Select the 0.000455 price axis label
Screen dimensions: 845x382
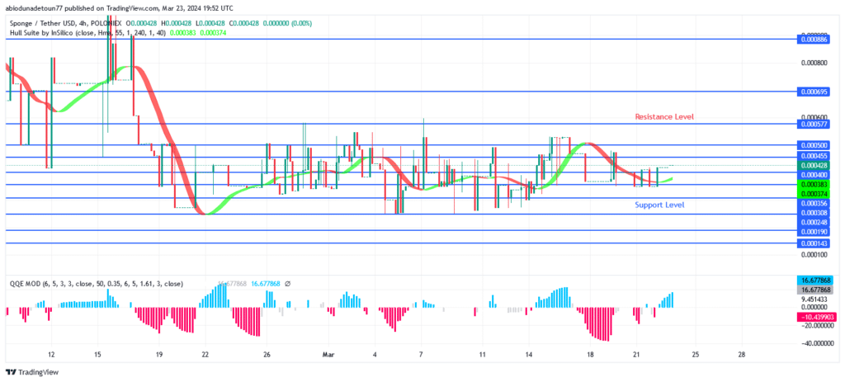pyautogui.click(x=814, y=156)
